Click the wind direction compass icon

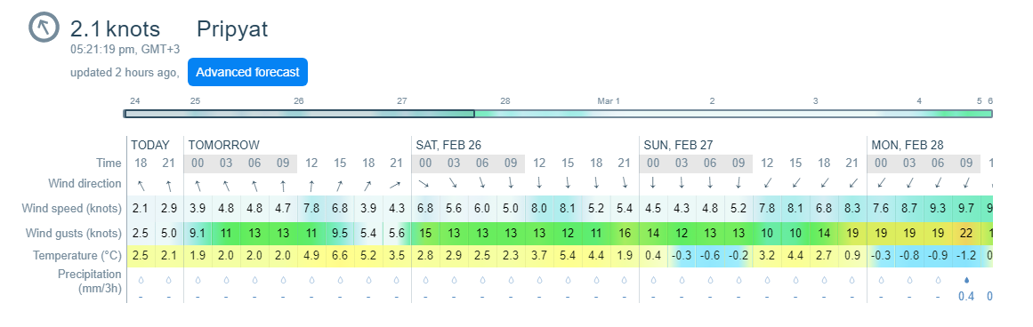45,28
